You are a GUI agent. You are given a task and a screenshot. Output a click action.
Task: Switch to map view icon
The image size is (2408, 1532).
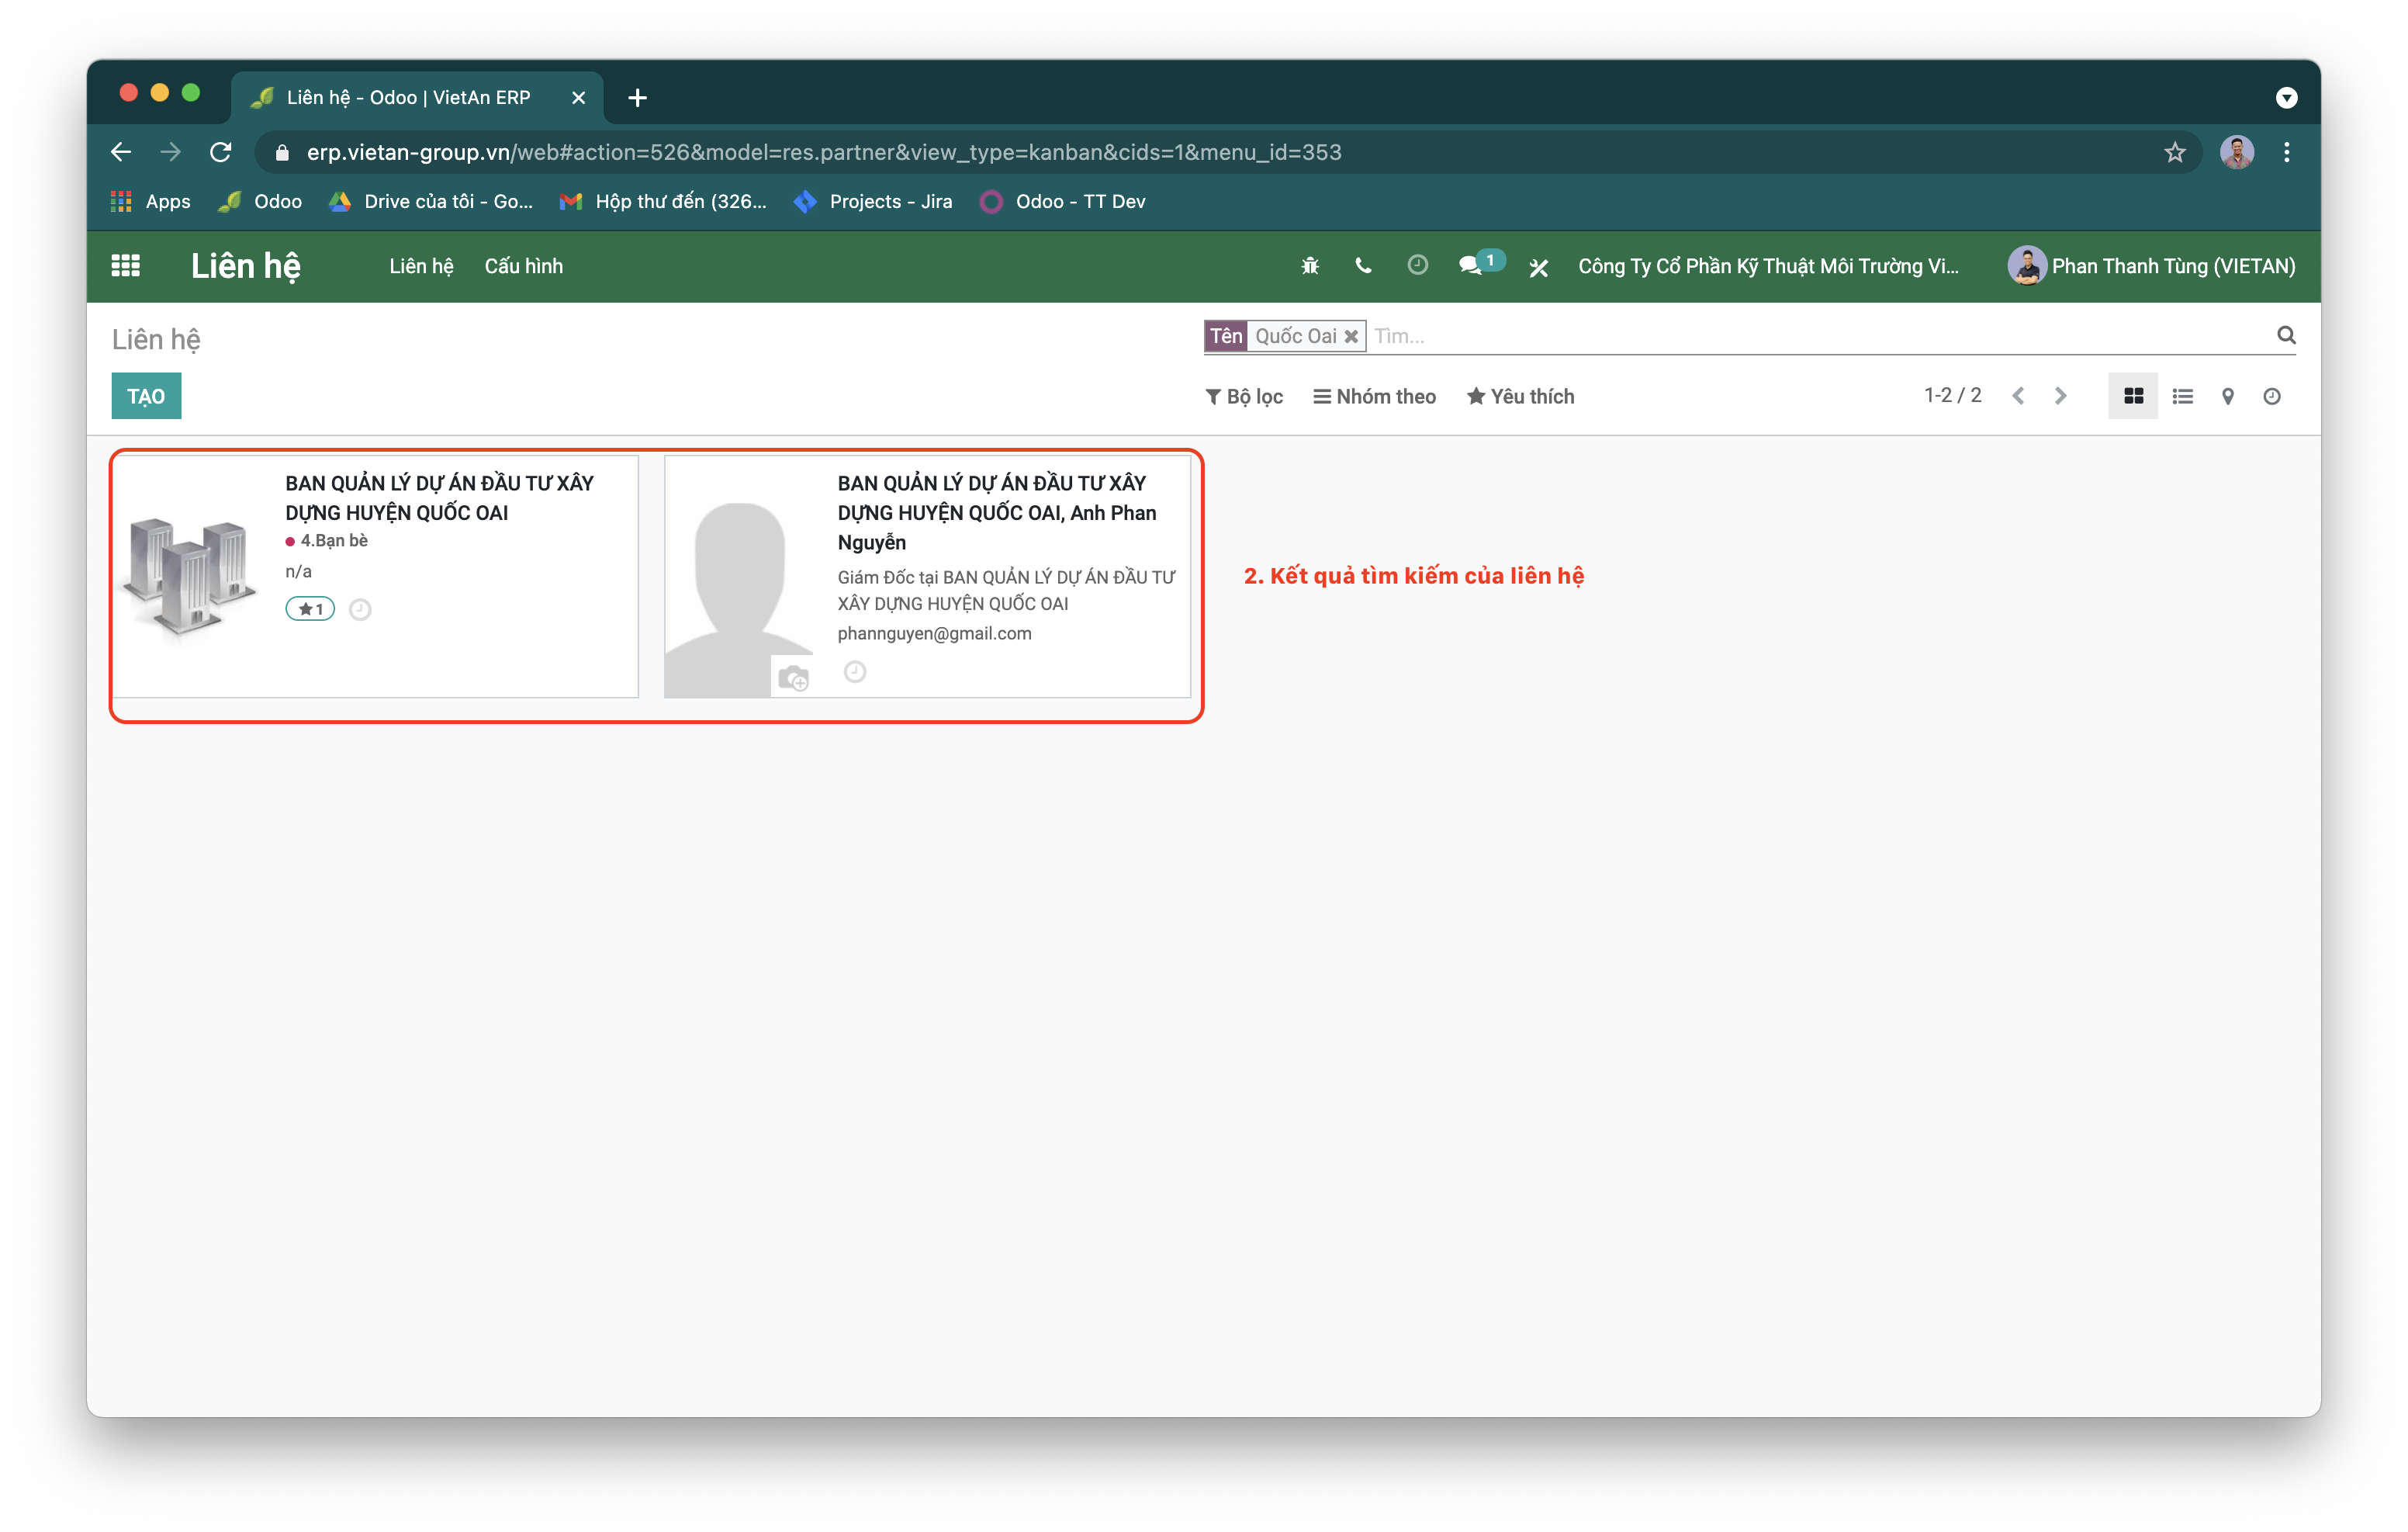[x=2227, y=397]
